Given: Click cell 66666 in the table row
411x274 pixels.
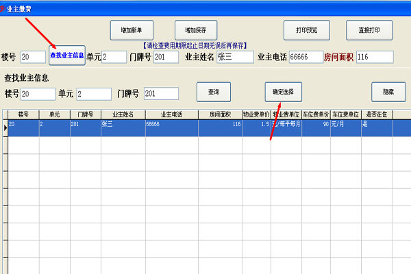Looking at the screenshot, I should [172, 128].
